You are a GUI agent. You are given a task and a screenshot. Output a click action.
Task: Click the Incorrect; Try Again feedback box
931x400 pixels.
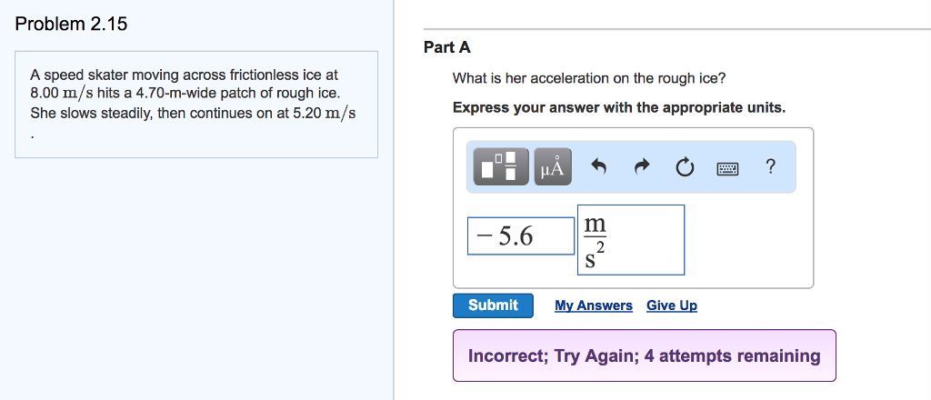pos(645,355)
